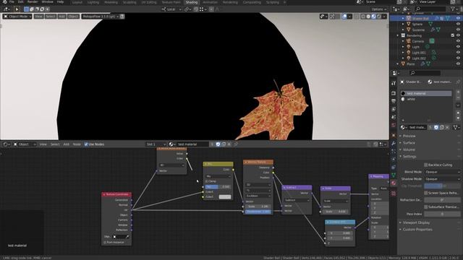Adjust the Clip Threshold slider
Image resolution: width=463 pixels, height=260 pixels.
pyautogui.click(x=442, y=186)
